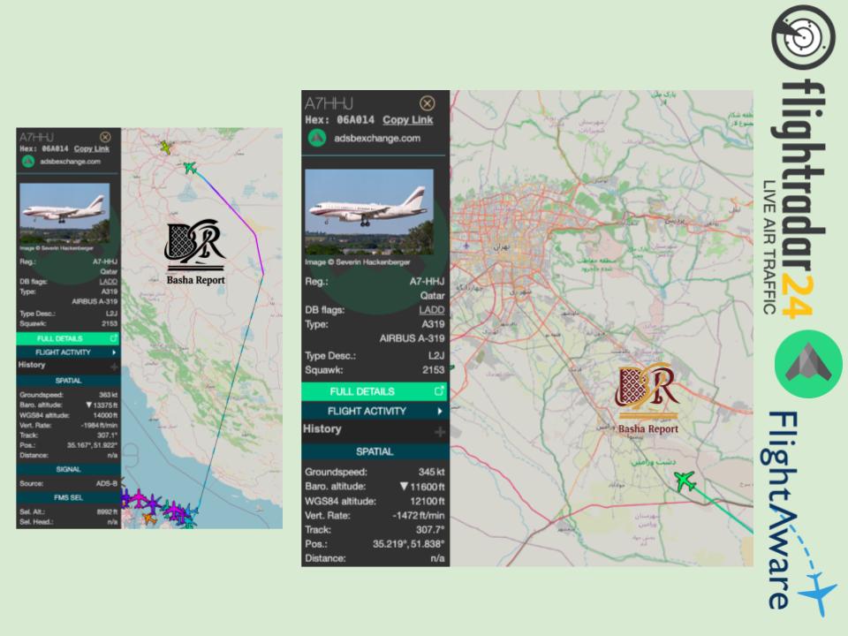Collapse the SIGNAL section header
Screen dimensions: 848x636
pyautogui.click(x=68, y=469)
